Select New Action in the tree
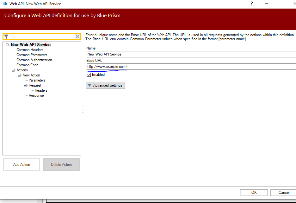The width and height of the screenshot is (296, 203). click(x=31, y=75)
